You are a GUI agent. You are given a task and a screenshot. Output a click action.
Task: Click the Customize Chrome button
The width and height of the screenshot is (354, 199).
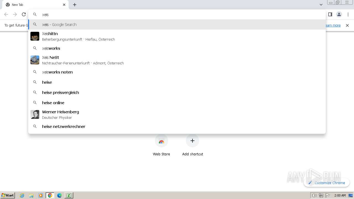click(327, 183)
